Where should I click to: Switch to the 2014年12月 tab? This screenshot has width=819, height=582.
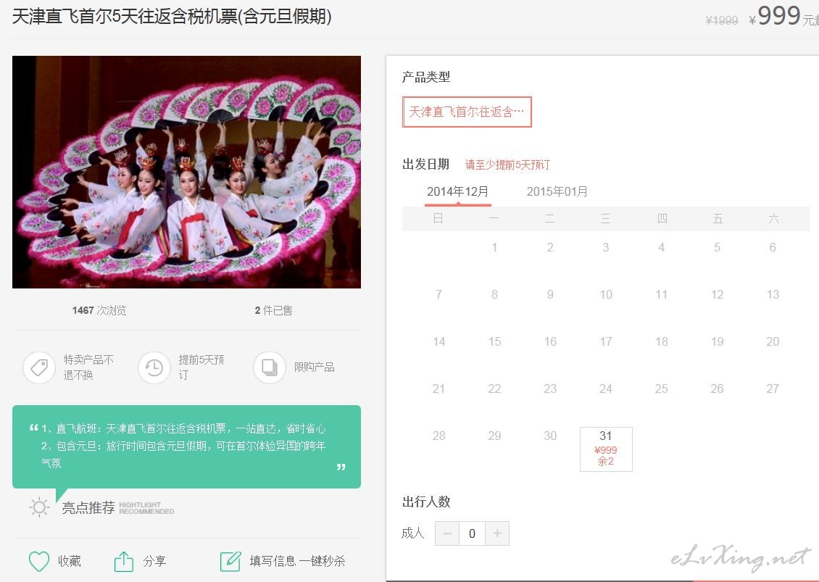pyautogui.click(x=457, y=192)
